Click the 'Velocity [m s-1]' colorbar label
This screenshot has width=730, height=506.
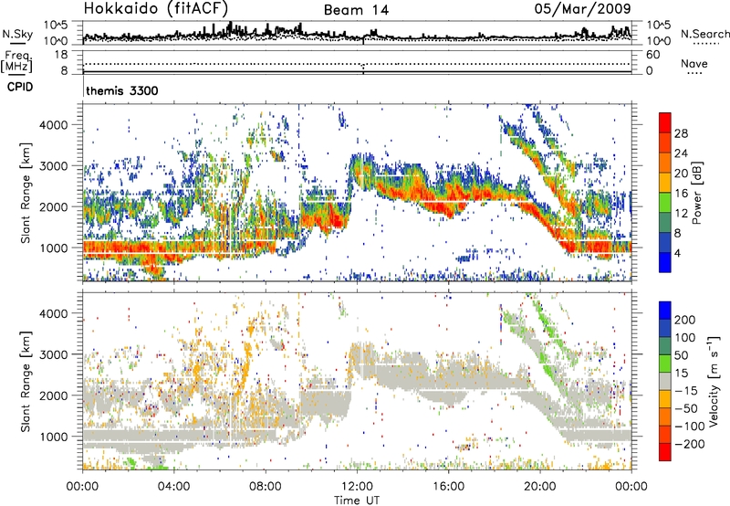pyautogui.click(x=713, y=380)
